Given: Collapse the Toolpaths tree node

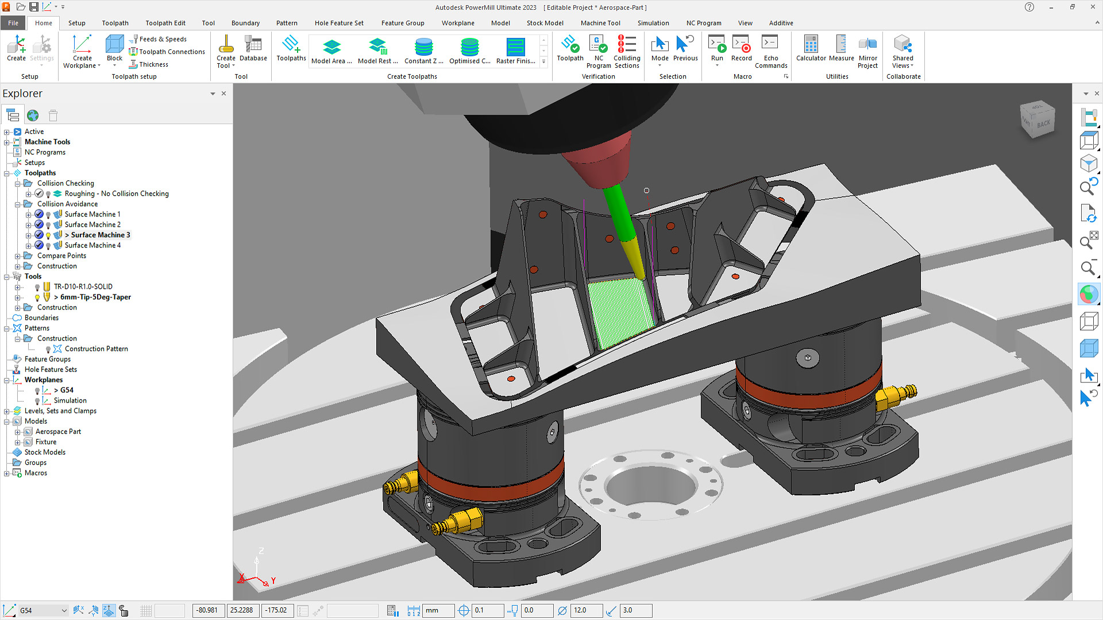Looking at the screenshot, I should coord(5,173).
